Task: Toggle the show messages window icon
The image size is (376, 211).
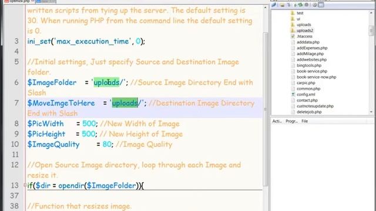Action: pyautogui.click(x=321, y=5)
